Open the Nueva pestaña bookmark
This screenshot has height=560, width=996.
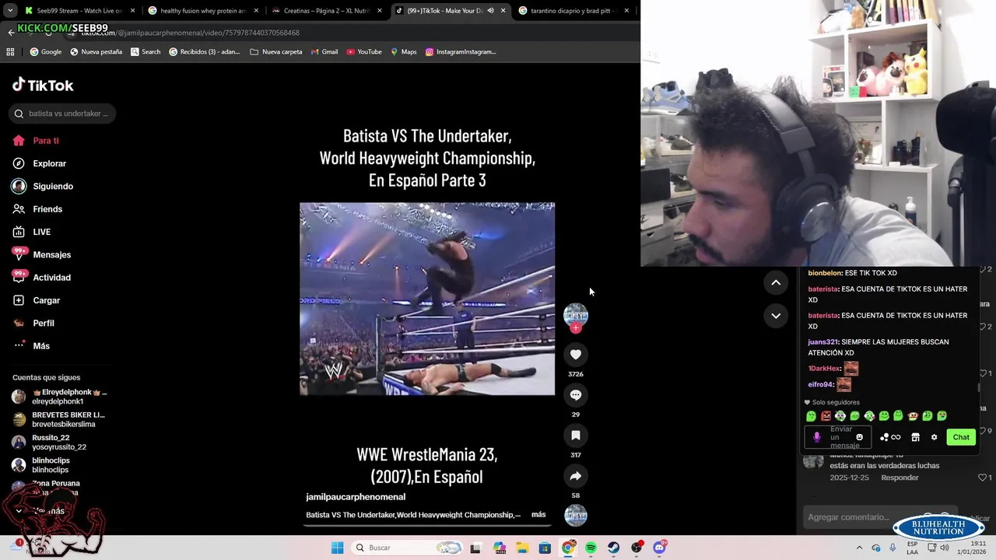tap(96, 52)
